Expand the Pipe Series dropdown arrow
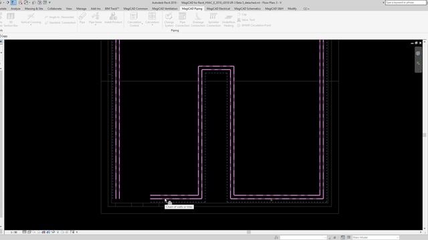 click(95, 25)
